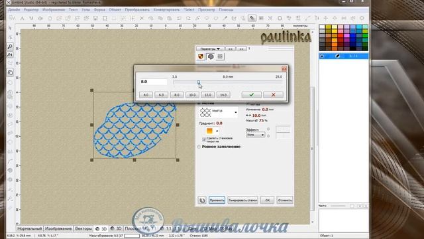
Task: Confirm the value with green checkmark button
Action: [x=252, y=94]
